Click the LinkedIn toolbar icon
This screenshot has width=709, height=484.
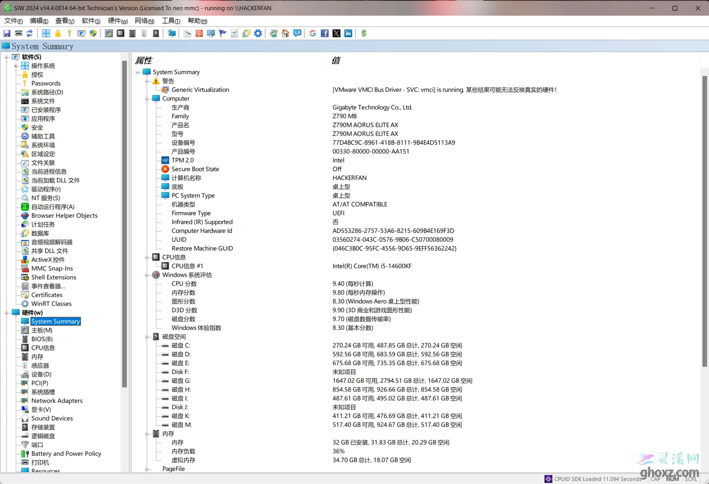point(348,33)
